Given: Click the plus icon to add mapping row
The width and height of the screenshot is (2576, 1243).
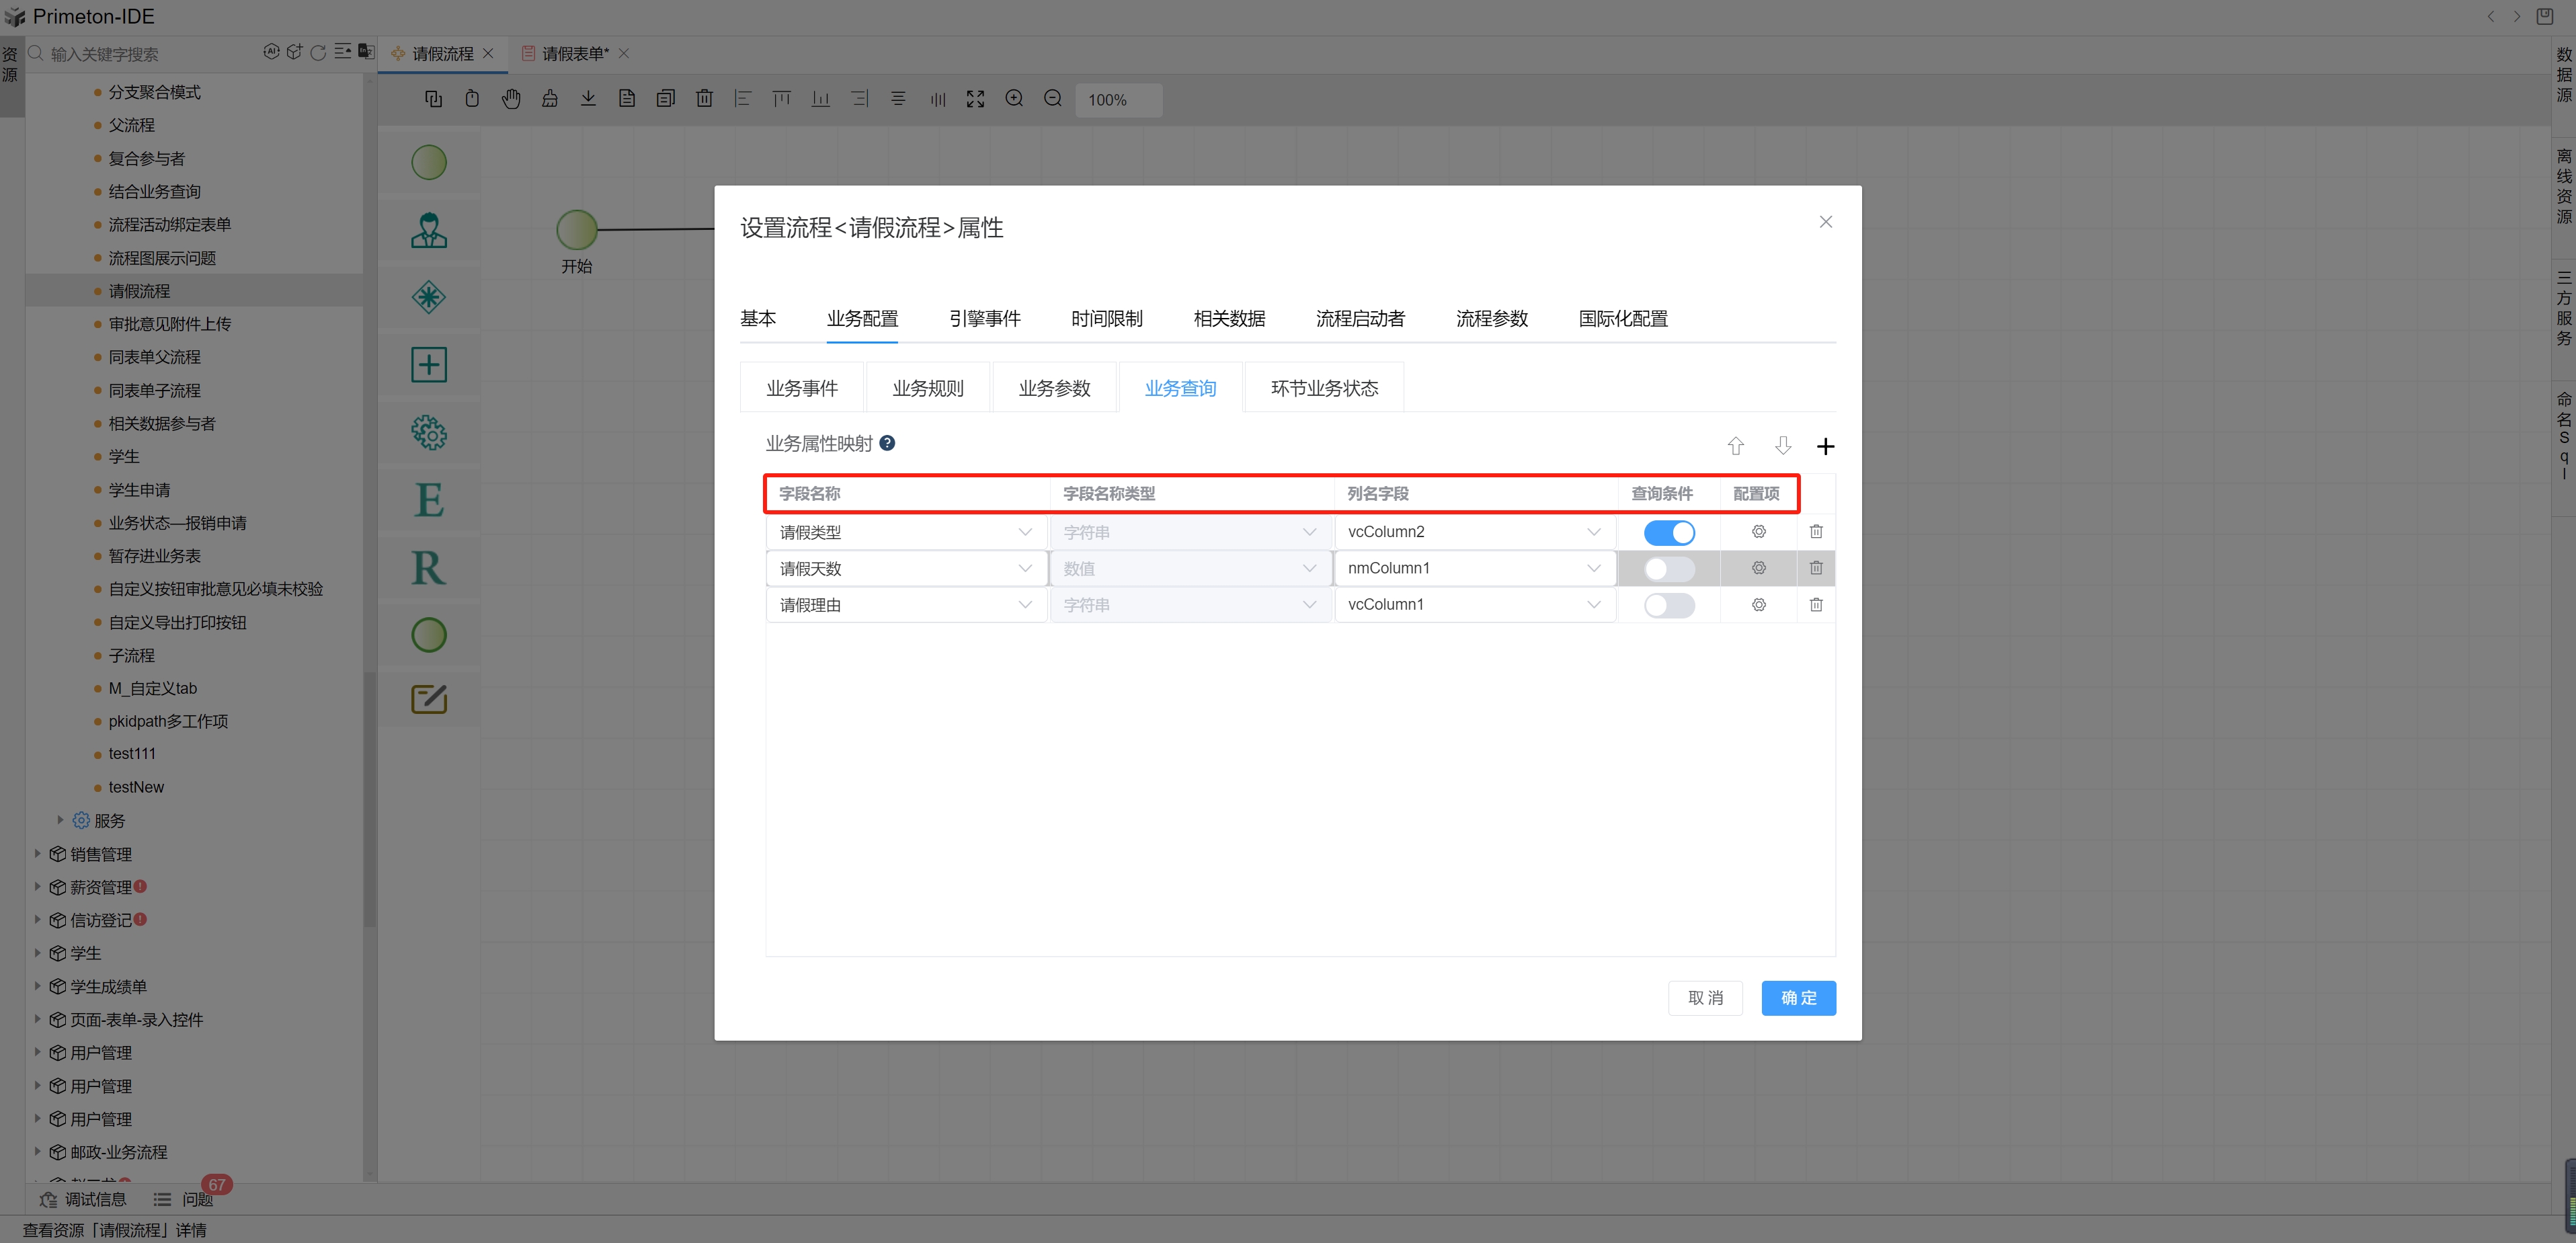Looking at the screenshot, I should click(x=1825, y=446).
